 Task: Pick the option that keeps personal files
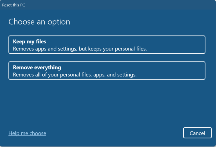tap(107, 45)
